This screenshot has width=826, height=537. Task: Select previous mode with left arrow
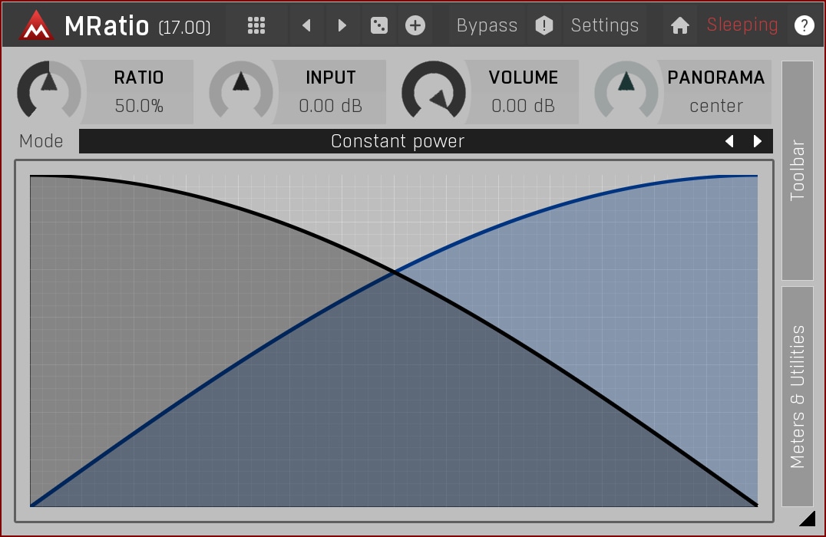pos(729,141)
